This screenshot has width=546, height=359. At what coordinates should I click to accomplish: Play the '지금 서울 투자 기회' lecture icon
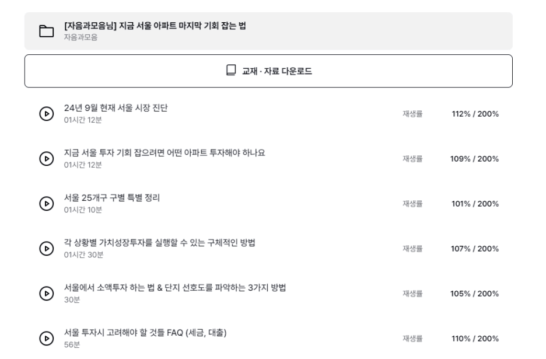coord(46,159)
